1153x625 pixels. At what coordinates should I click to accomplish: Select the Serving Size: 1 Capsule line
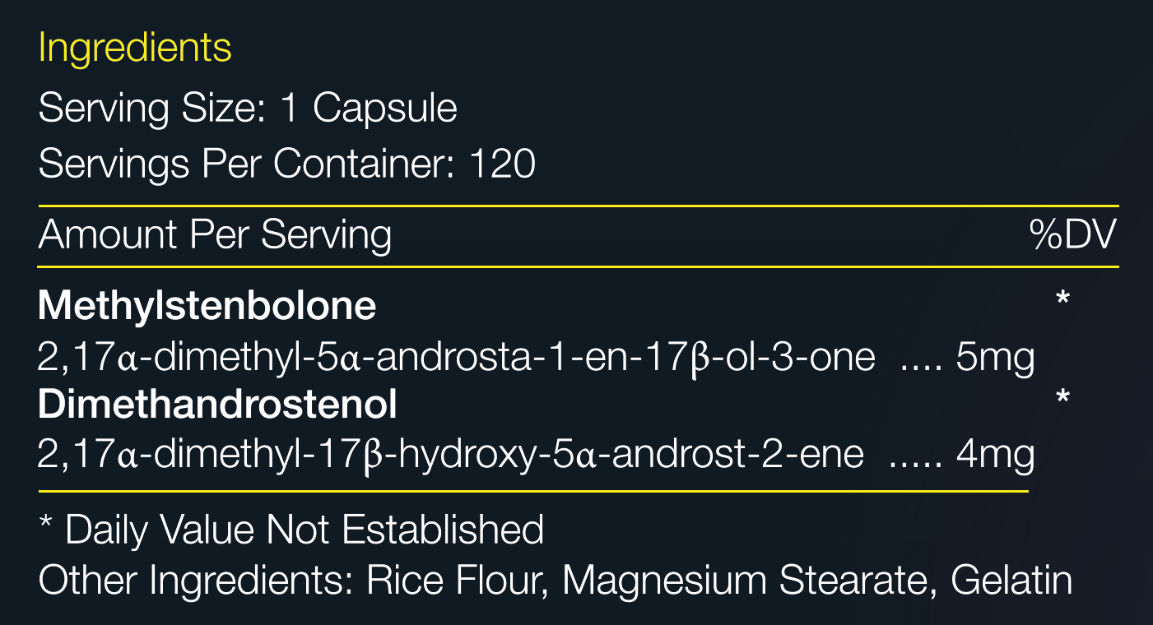coord(248,109)
